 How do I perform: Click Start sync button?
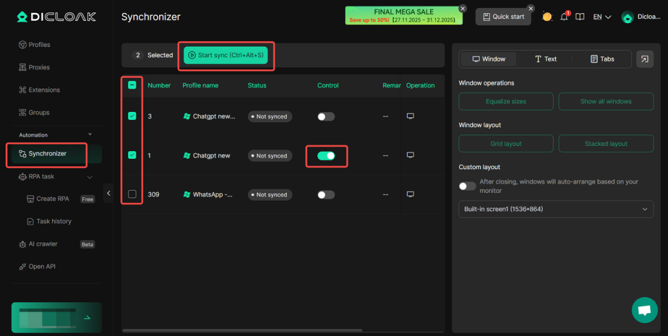coord(226,55)
